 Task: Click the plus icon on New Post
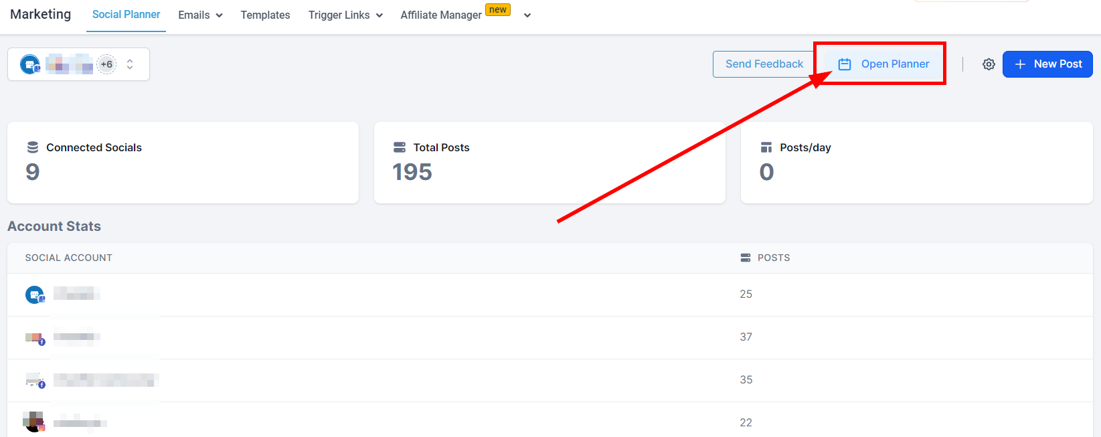1020,64
